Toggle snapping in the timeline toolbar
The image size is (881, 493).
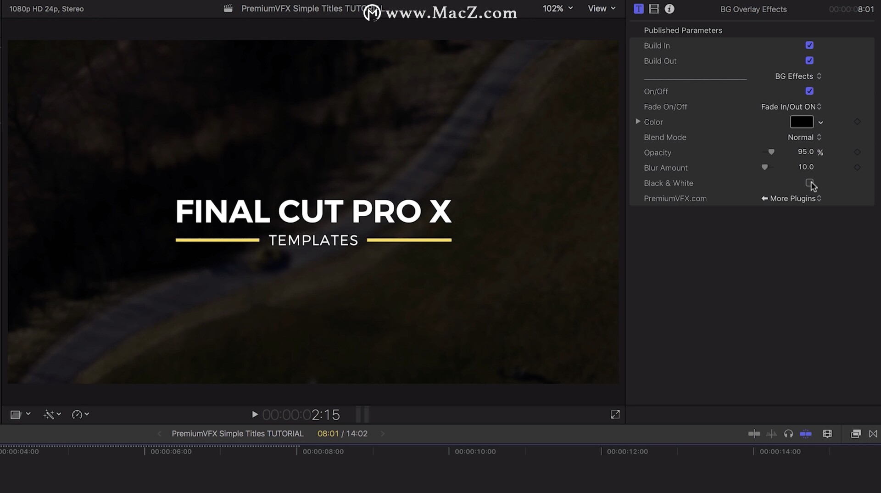point(806,433)
